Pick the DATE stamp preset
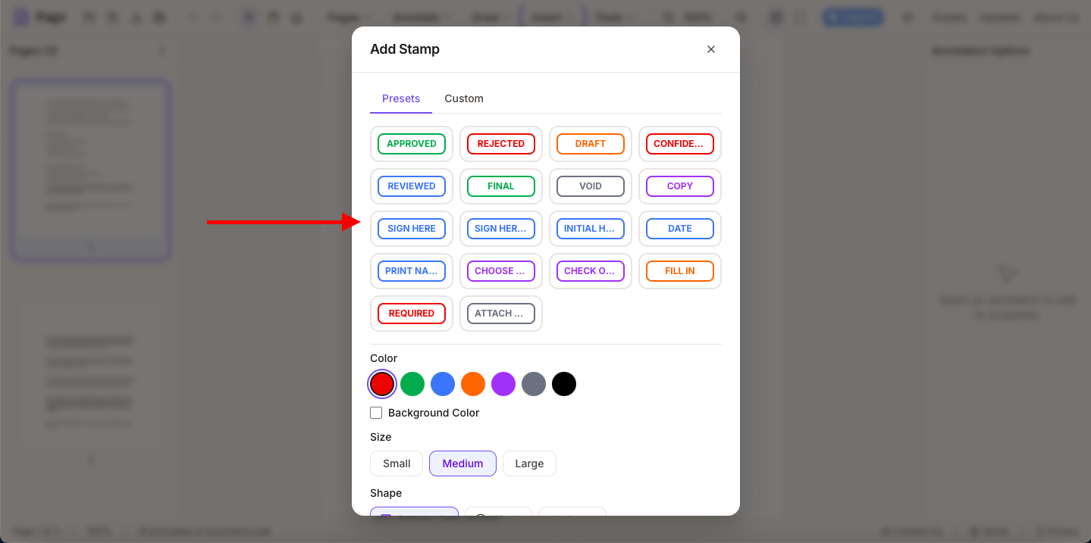Screen dimensions: 1091x543 pos(680,229)
